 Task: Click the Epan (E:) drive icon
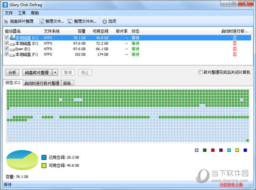coord(12,49)
